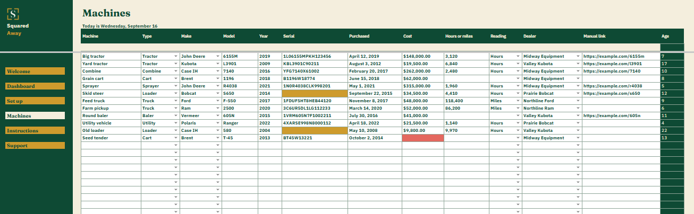This screenshot has height=214, width=694.
Task: Select purchased date October 2, 2014
Action: [375, 138]
